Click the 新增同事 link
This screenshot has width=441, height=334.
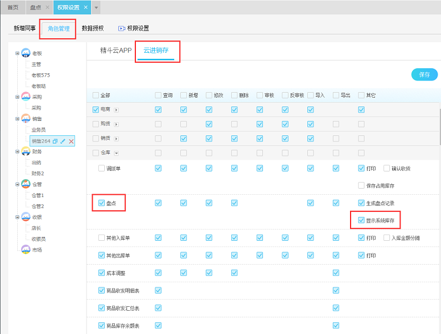pyautogui.click(x=25, y=28)
